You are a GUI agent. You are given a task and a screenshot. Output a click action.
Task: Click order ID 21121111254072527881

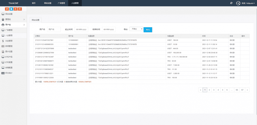(44, 40)
